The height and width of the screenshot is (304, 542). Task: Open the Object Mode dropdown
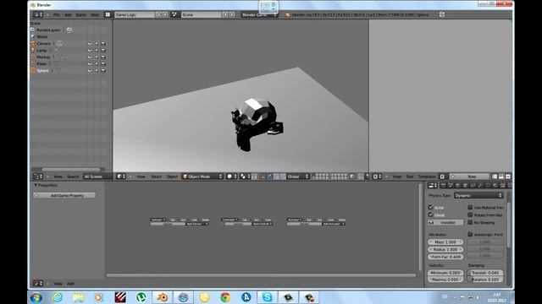click(x=202, y=176)
